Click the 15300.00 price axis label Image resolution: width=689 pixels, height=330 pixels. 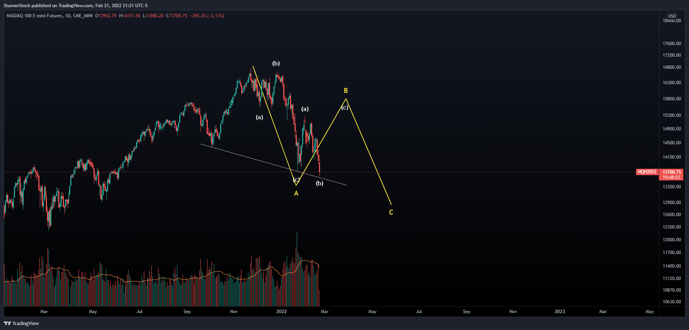click(672, 115)
